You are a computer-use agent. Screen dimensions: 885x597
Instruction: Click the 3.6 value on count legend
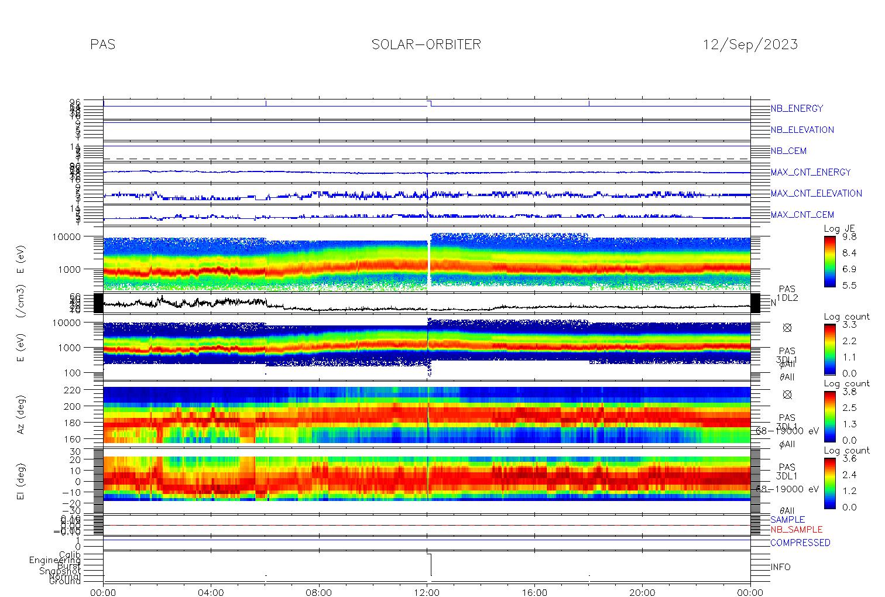849,458
